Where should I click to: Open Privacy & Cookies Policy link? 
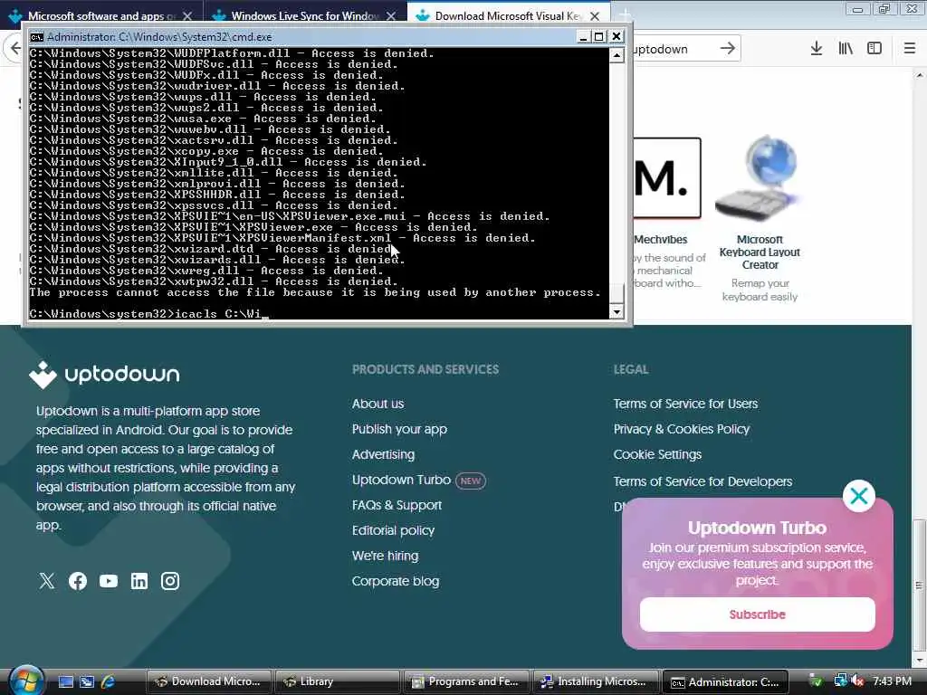tap(681, 429)
